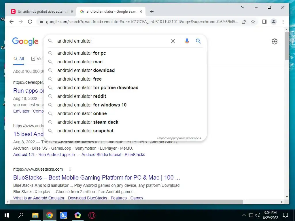Choose suggestion 'android emulator mac'
This screenshot has width=295, height=221.
[x=125, y=62]
